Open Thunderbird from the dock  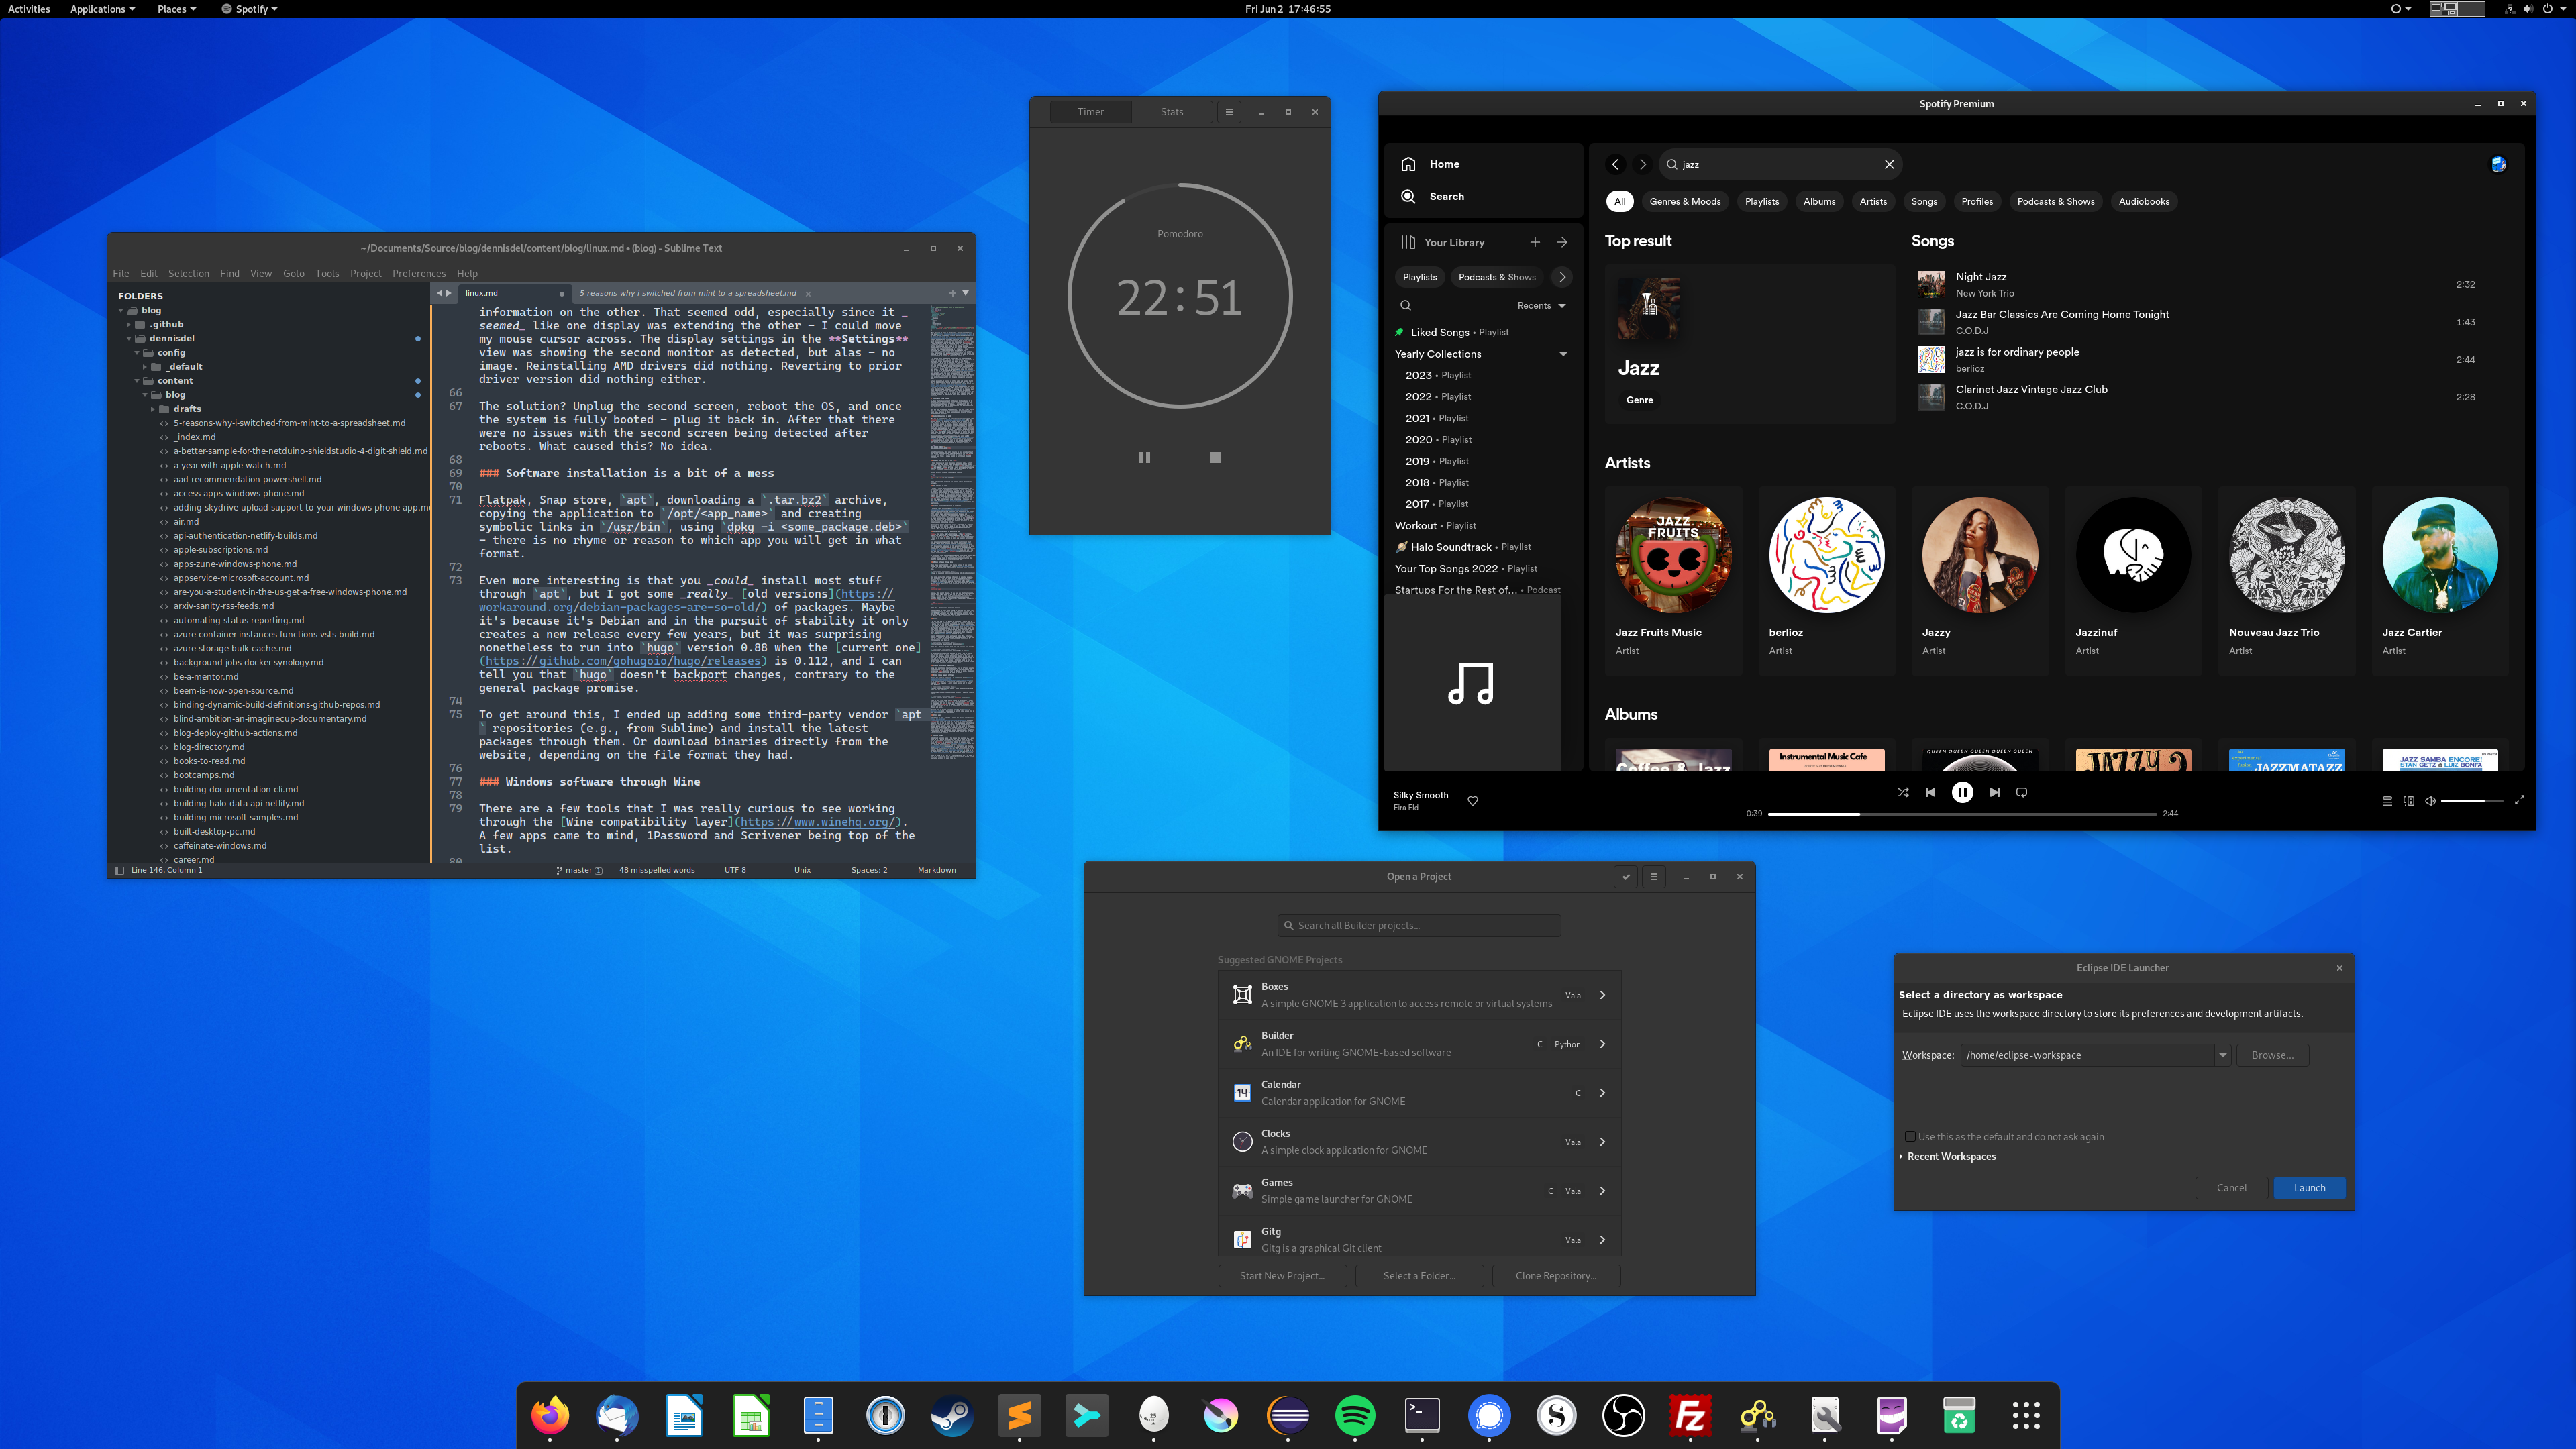pos(617,1415)
